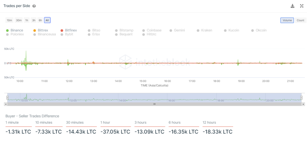Enable the Coinbase series in the legend
Viewport: 307px width, 143px height.
(152, 30)
